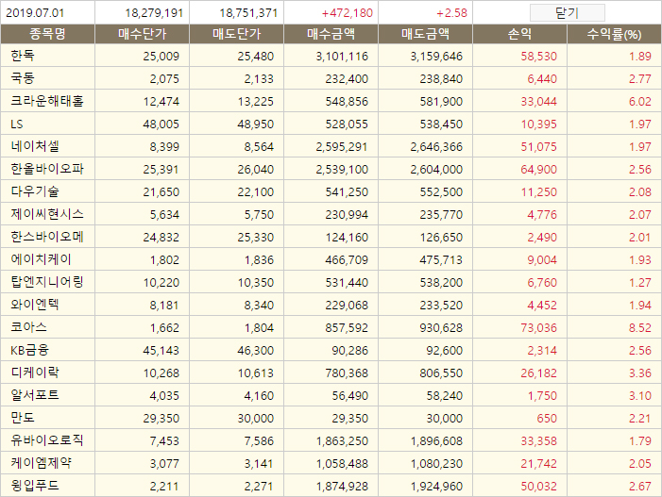Select the 종목명 column header
Screen dimensions: 662x497
coord(47,34)
